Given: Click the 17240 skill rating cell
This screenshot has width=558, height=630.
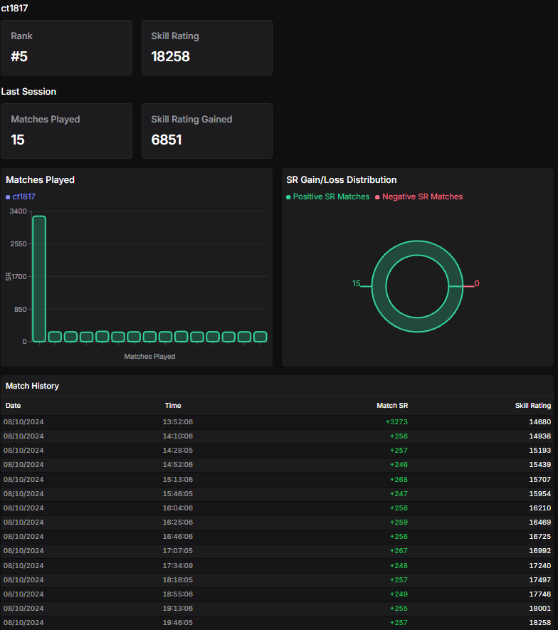Looking at the screenshot, I should pyautogui.click(x=540, y=566).
